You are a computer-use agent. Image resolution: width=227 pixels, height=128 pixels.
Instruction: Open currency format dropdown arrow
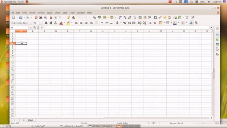click(x=121, y=23)
